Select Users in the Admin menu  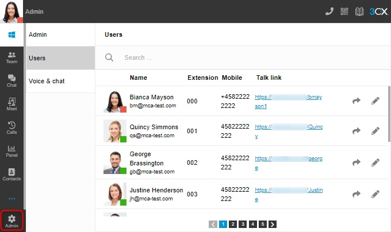pyautogui.click(x=60, y=58)
